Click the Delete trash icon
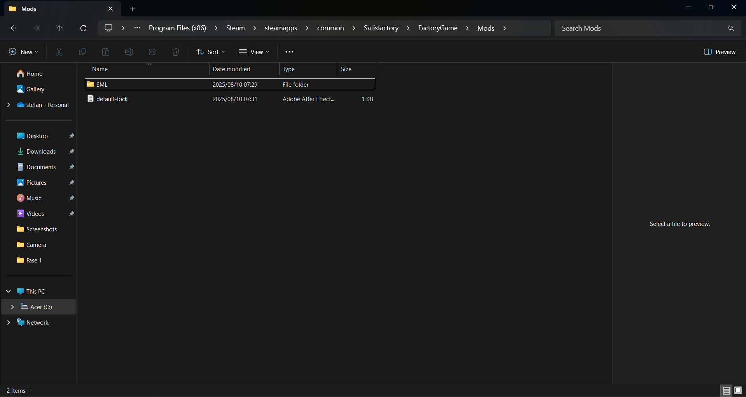This screenshot has width=746, height=397. 176,52
